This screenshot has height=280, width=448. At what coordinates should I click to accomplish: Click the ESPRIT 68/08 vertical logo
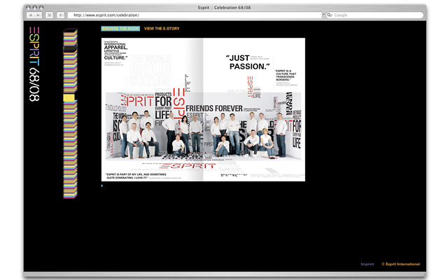click(34, 64)
